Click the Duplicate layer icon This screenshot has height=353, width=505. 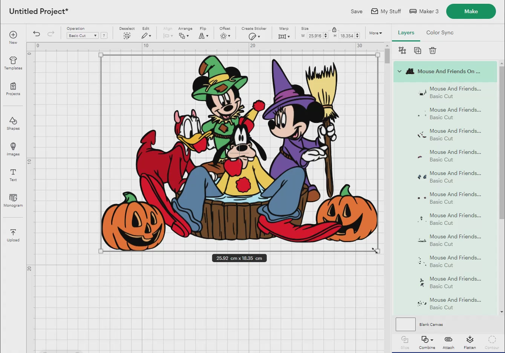tap(417, 50)
